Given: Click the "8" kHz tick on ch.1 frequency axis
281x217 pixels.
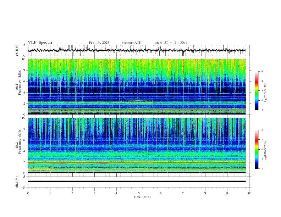Looking at the screenshot, I should (25, 70).
